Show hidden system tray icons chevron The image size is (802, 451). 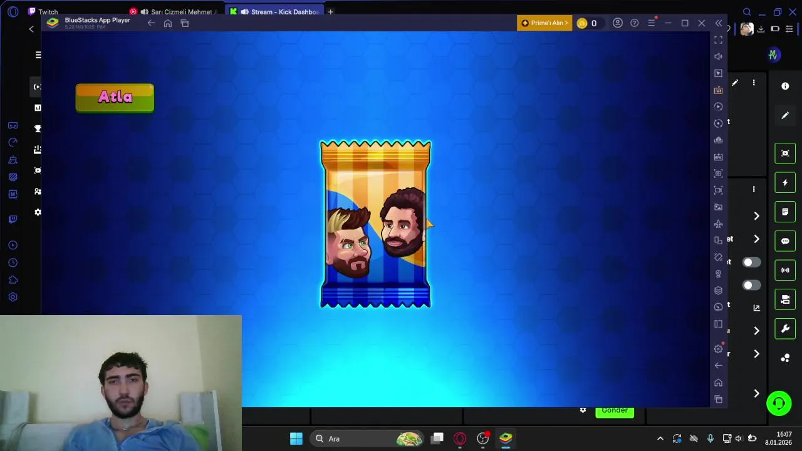point(660,438)
